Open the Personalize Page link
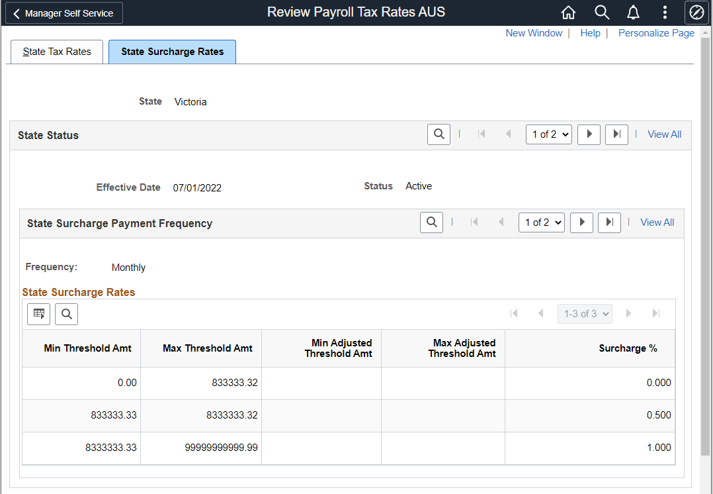The height and width of the screenshot is (494, 713). pyautogui.click(x=656, y=32)
